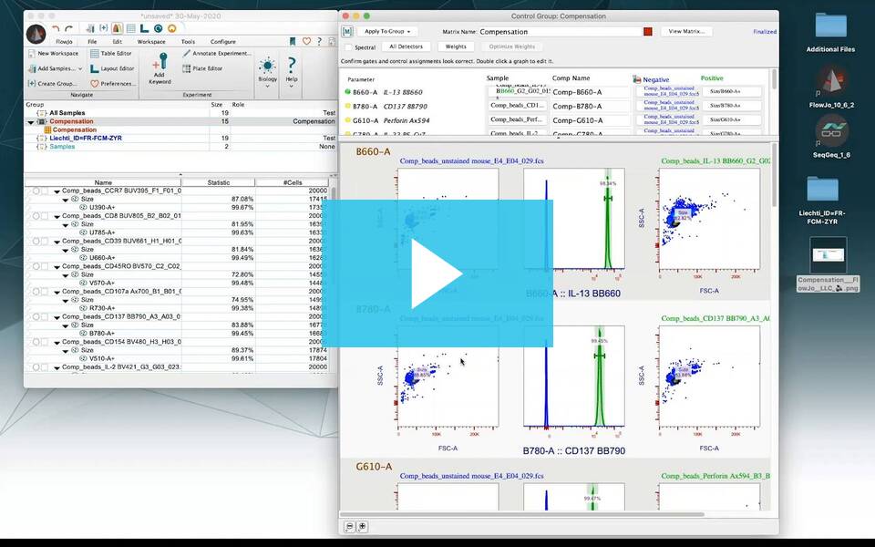Click the heart icon beside the bookmark
Screen dimensions: 875x547
tap(306, 41)
